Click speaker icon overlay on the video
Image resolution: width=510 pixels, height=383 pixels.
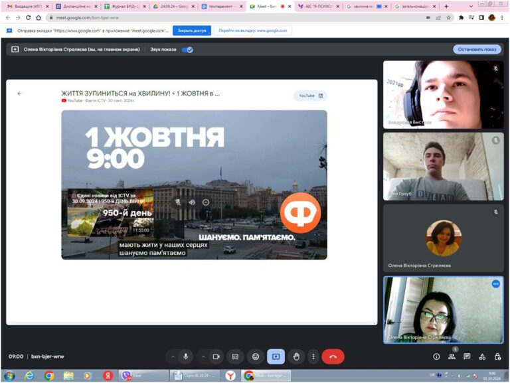pyautogui.click(x=192, y=202)
